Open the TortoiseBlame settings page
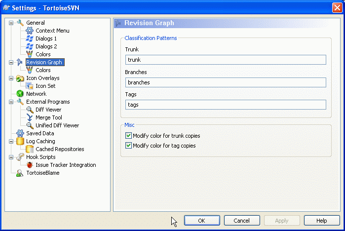The image size is (345, 231). 43,173
